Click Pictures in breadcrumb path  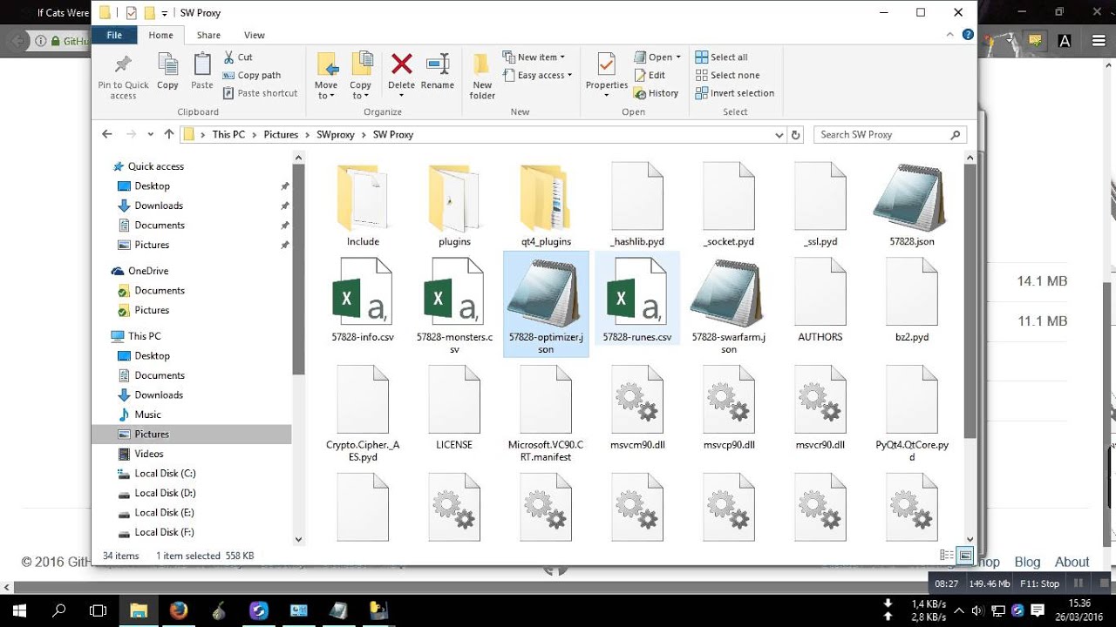pyautogui.click(x=281, y=135)
